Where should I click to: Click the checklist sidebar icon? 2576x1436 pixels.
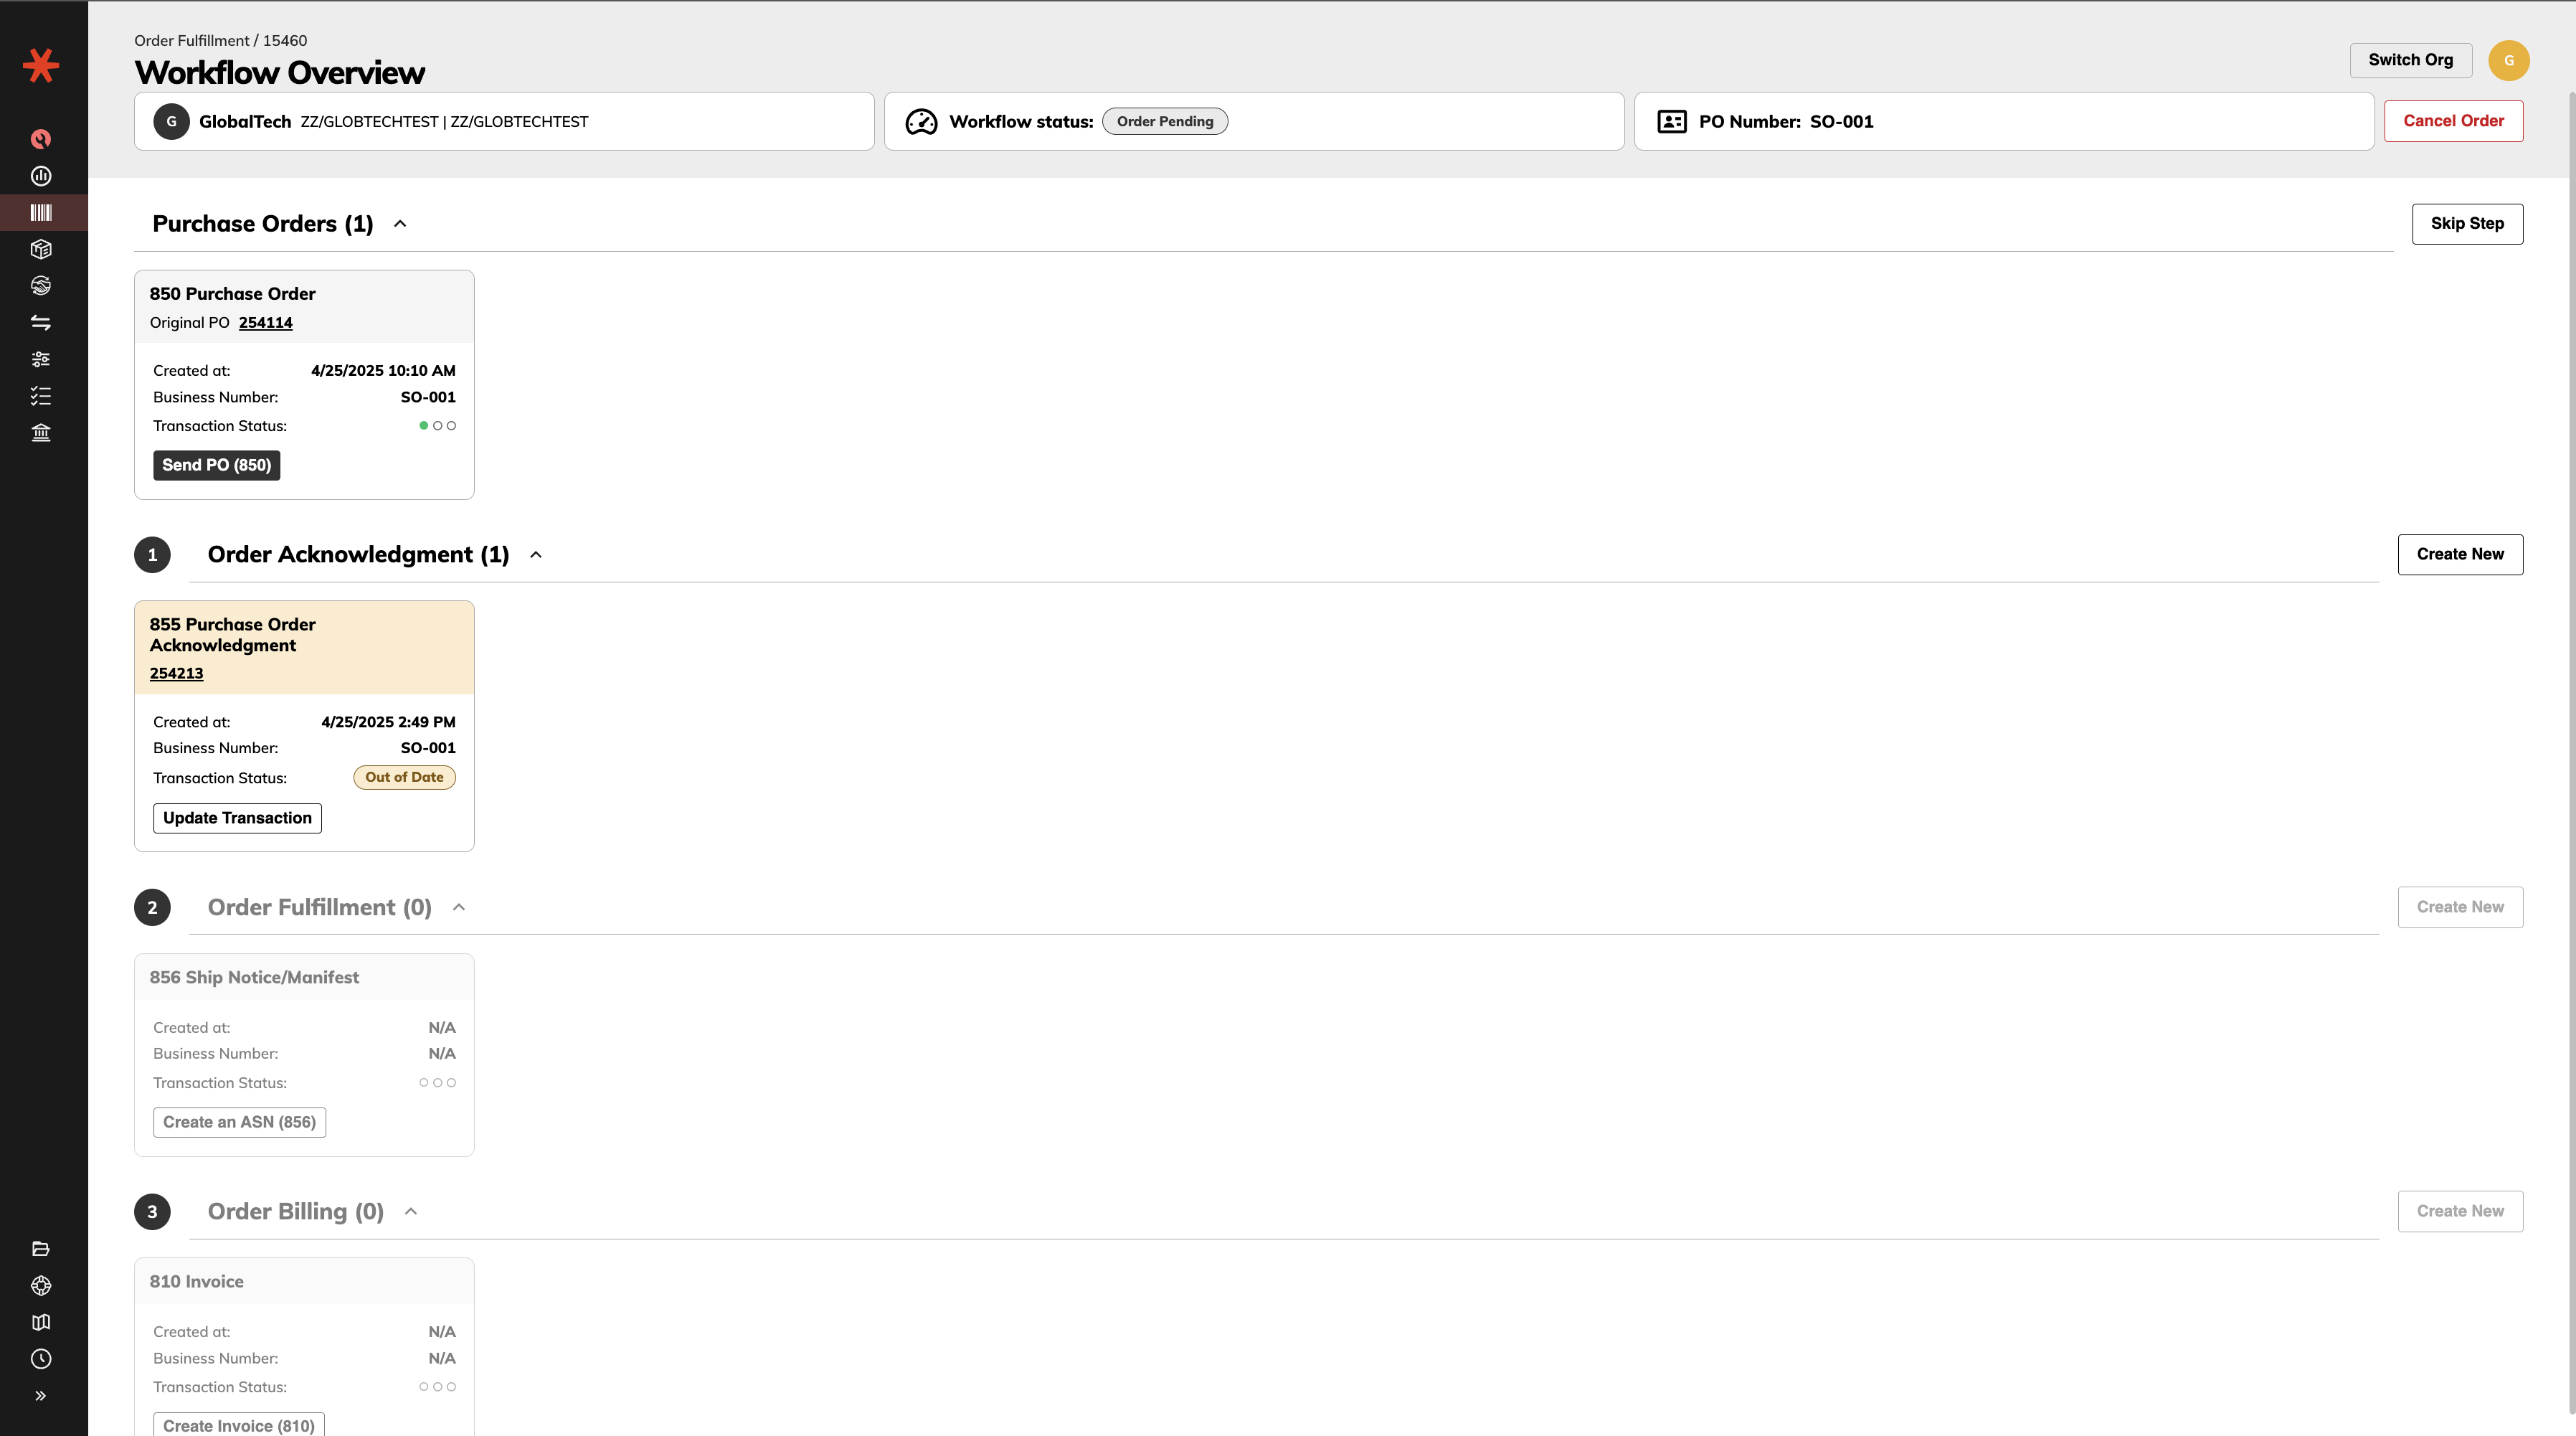click(x=41, y=396)
